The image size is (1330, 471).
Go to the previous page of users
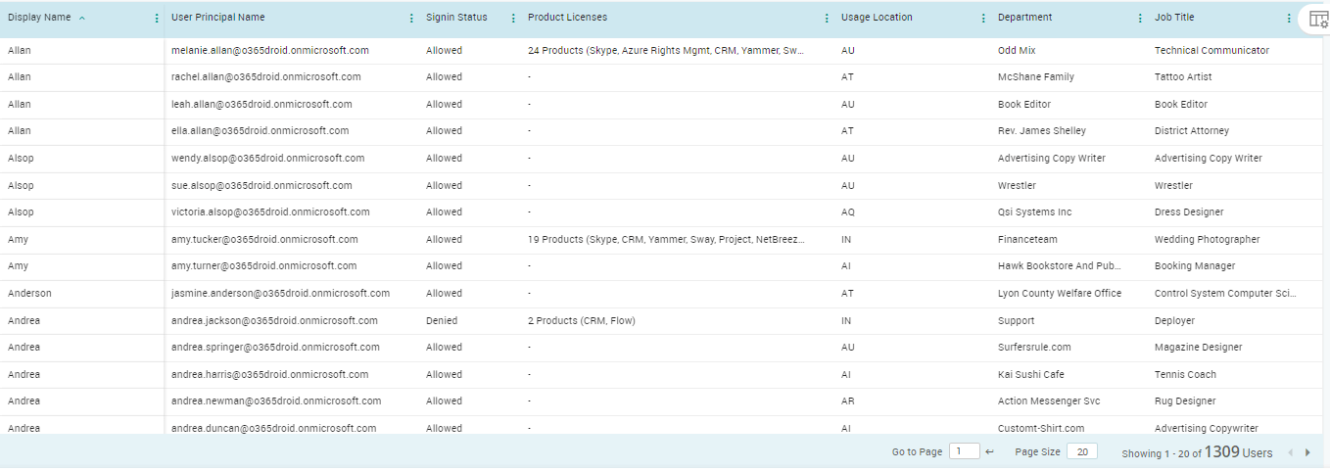1290,452
